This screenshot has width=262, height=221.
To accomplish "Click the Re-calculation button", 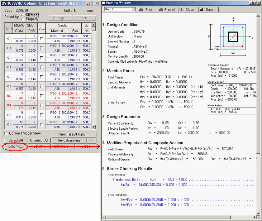I will [68, 140].
